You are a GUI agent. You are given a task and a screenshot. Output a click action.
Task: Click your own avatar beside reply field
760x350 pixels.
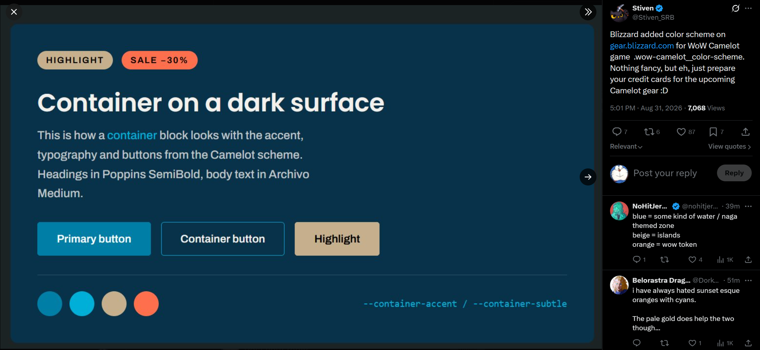(x=619, y=174)
